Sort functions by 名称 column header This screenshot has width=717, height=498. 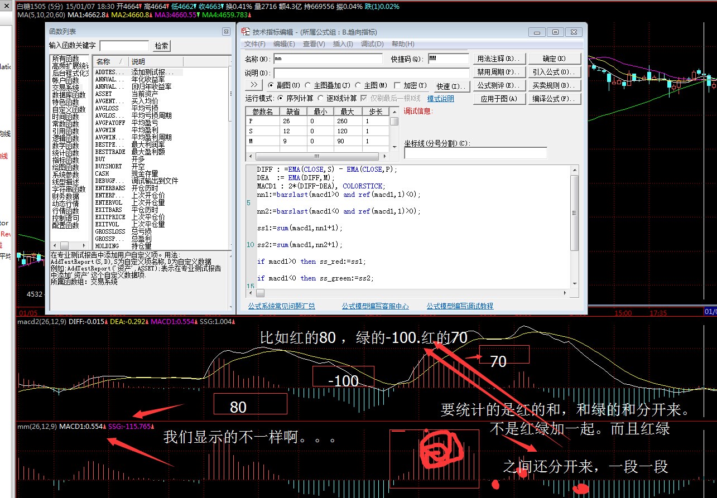pos(110,61)
